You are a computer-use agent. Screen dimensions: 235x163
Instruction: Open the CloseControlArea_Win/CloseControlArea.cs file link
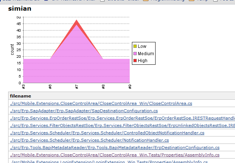tap(101, 103)
